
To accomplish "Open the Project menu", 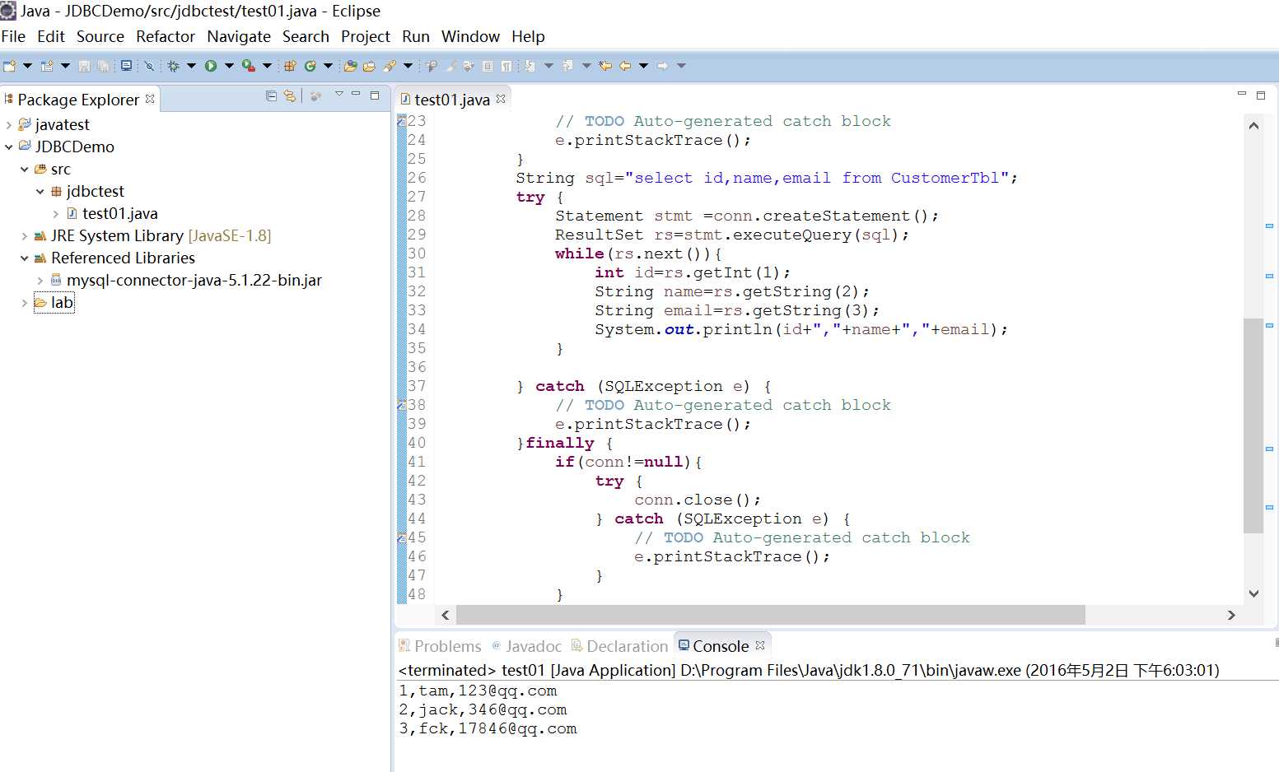I will [366, 36].
